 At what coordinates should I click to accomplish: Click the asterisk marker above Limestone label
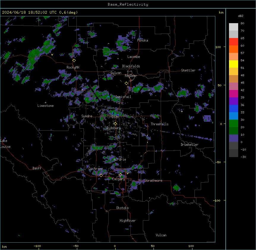[45, 103]
